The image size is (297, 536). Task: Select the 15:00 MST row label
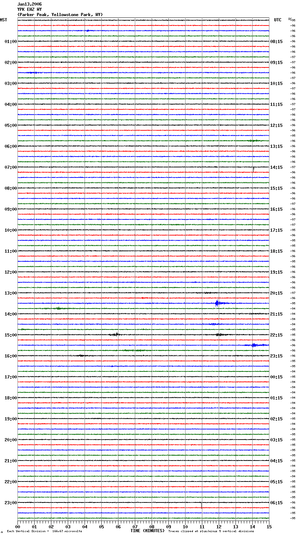coord(11,335)
